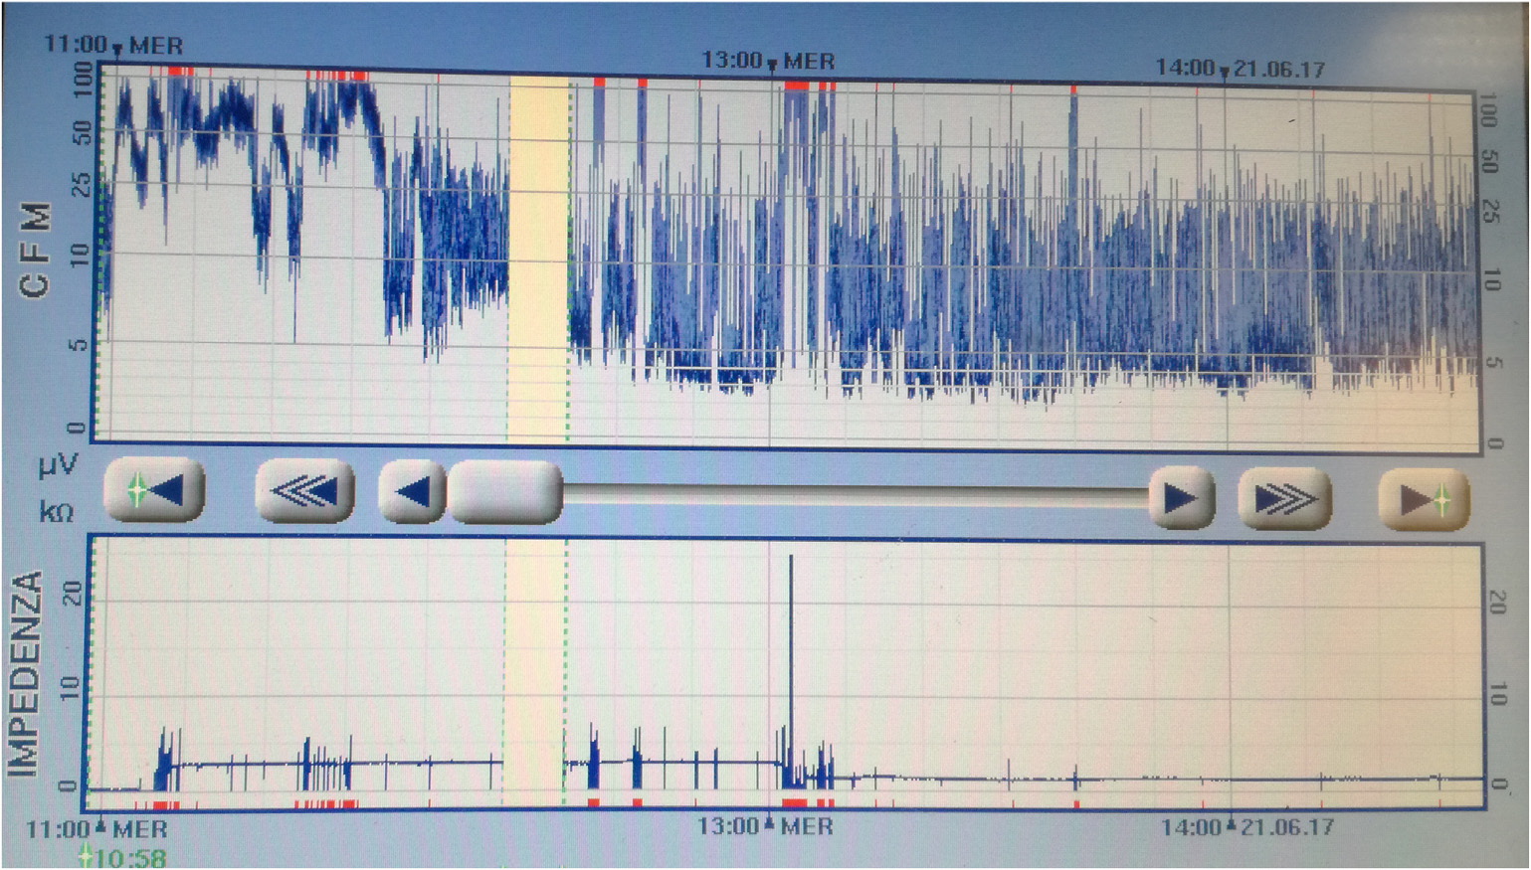Screen dimensions: 1531x870
Task: Click the 14:00 21.06.17 marker below the impedance chart
Action: pos(1246,826)
